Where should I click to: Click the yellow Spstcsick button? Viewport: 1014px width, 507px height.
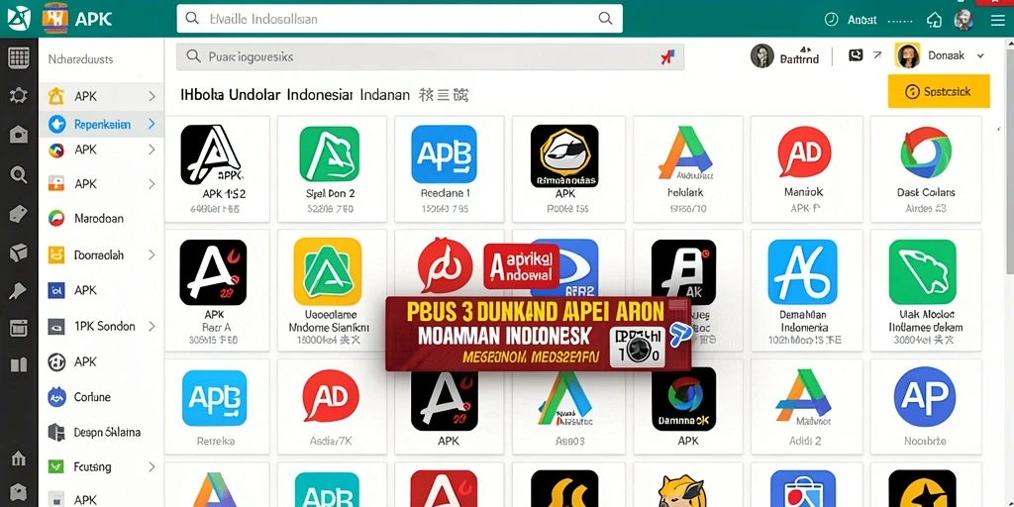pyautogui.click(x=939, y=91)
